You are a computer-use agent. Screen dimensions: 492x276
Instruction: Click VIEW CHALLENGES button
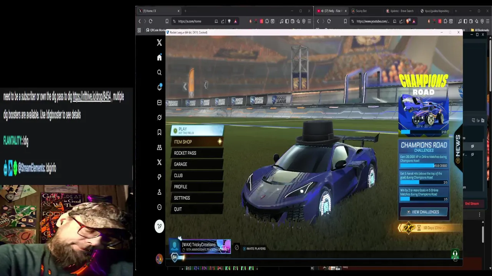coord(424,212)
